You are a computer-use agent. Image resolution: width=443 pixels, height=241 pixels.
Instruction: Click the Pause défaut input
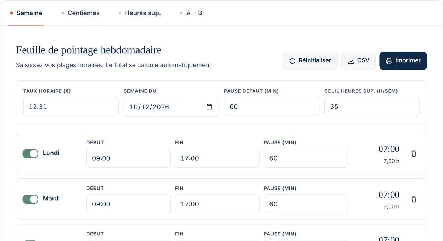tap(272, 107)
